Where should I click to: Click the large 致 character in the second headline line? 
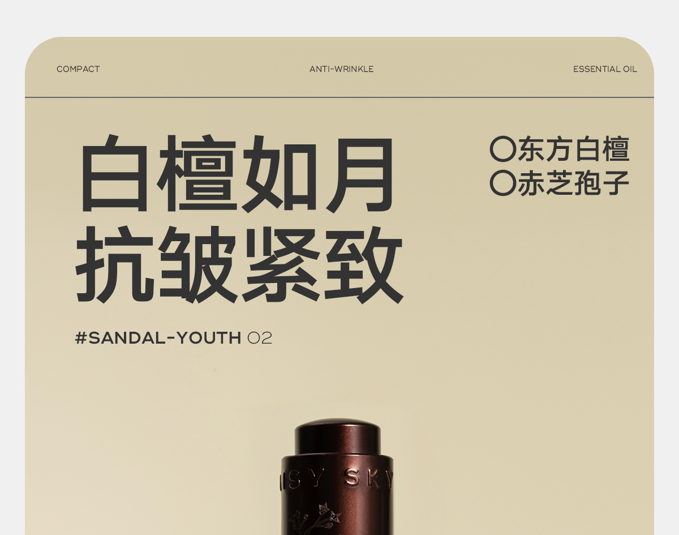[365, 264]
